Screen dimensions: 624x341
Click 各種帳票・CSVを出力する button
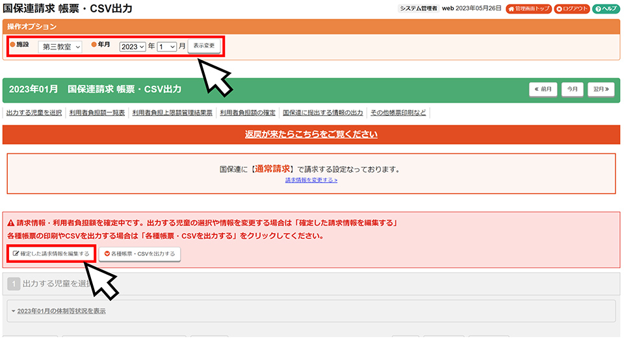(x=140, y=254)
